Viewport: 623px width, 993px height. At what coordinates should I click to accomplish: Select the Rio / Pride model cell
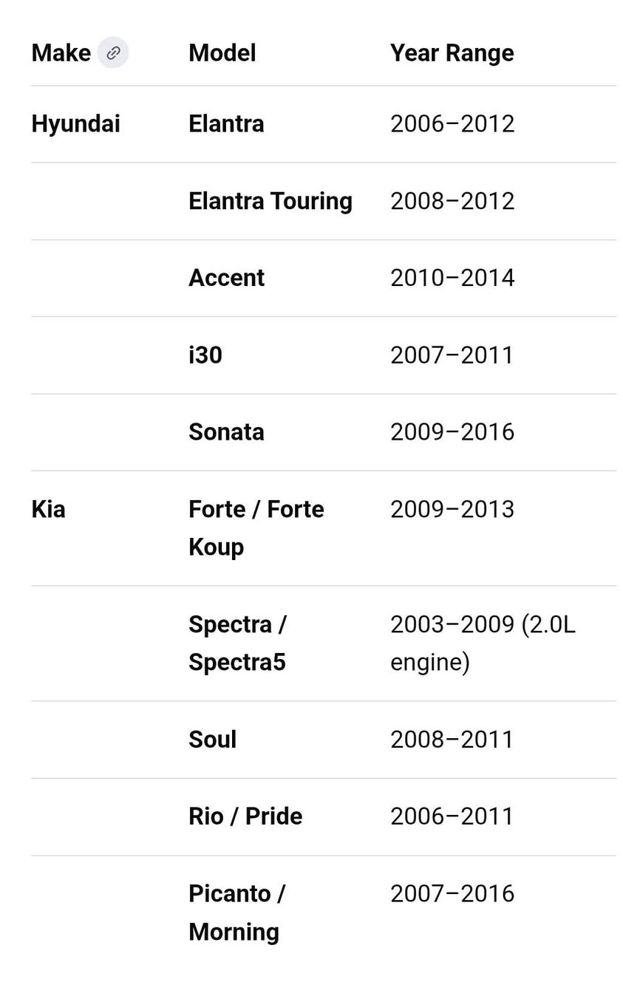tap(245, 816)
